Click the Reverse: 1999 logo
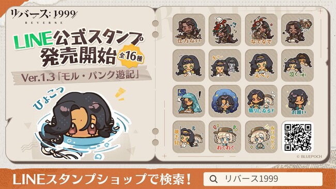336x189 pixels. pyautogui.click(x=44, y=17)
